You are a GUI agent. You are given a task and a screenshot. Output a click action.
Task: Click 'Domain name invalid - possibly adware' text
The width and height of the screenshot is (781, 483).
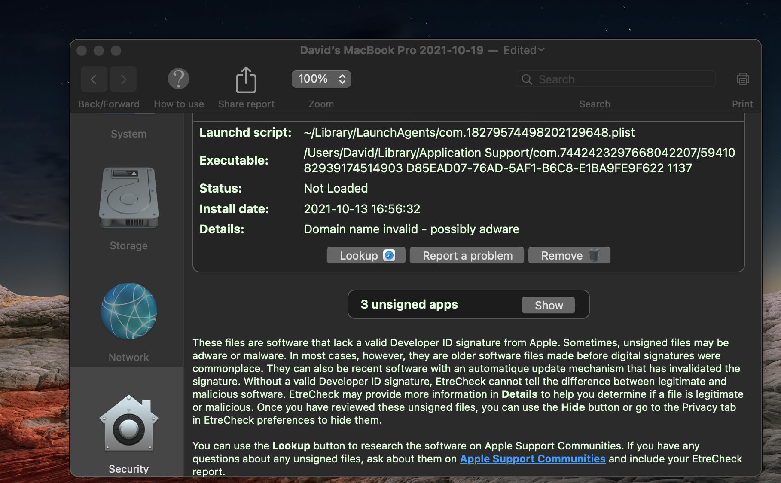coord(412,229)
